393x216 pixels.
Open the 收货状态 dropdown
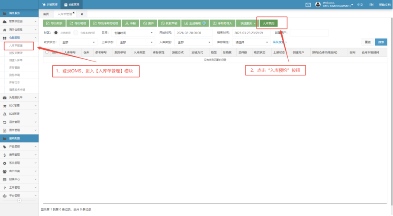[77, 42]
